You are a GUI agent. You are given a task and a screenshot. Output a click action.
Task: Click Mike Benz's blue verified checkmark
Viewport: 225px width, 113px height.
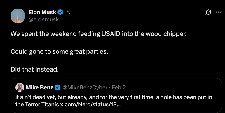[58, 87]
